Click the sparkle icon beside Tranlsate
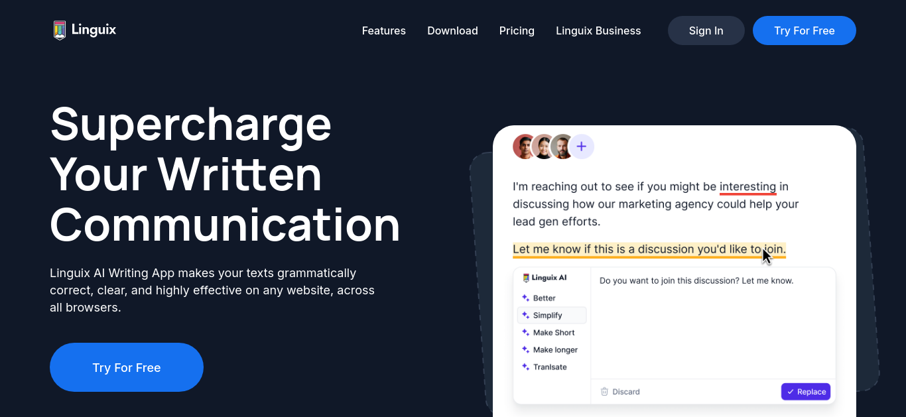 click(x=525, y=367)
